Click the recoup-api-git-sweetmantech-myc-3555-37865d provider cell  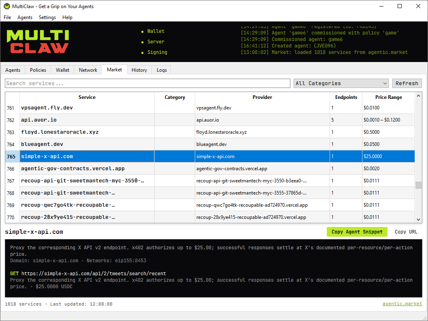(x=262, y=193)
